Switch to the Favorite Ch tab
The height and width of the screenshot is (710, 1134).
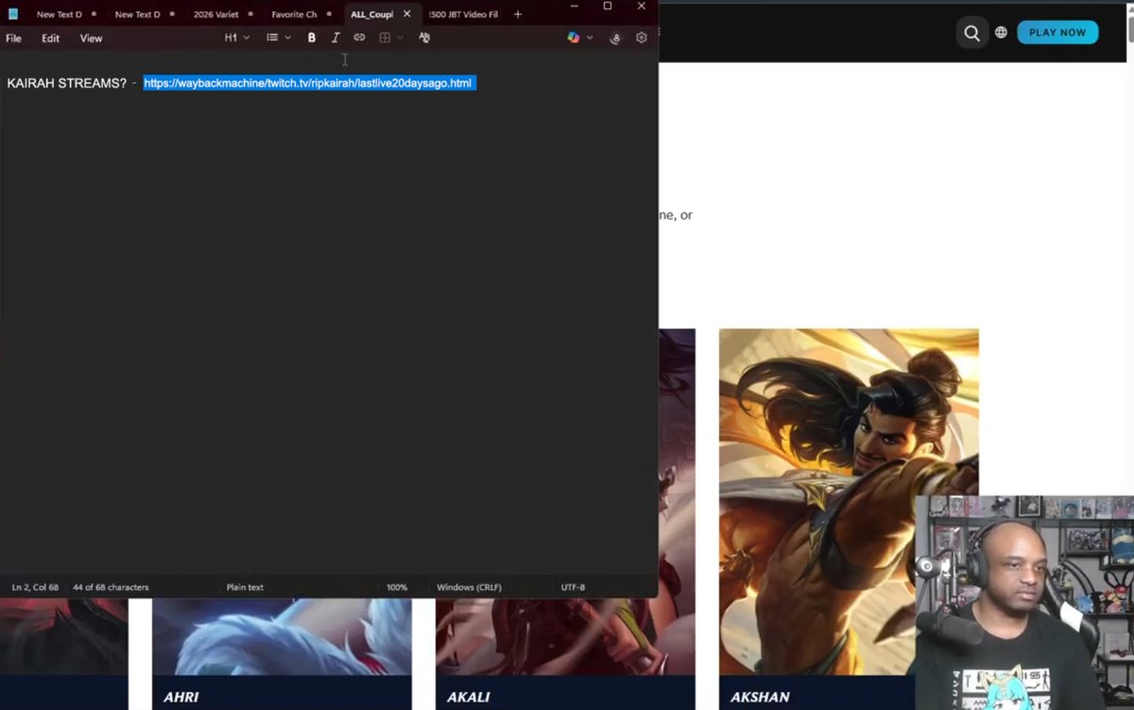(x=294, y=14)
